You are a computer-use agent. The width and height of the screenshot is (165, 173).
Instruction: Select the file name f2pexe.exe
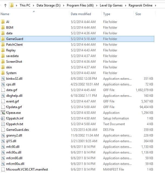(13, 113)
